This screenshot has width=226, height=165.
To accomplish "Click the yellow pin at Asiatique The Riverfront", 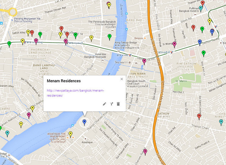I will (71, 134).
